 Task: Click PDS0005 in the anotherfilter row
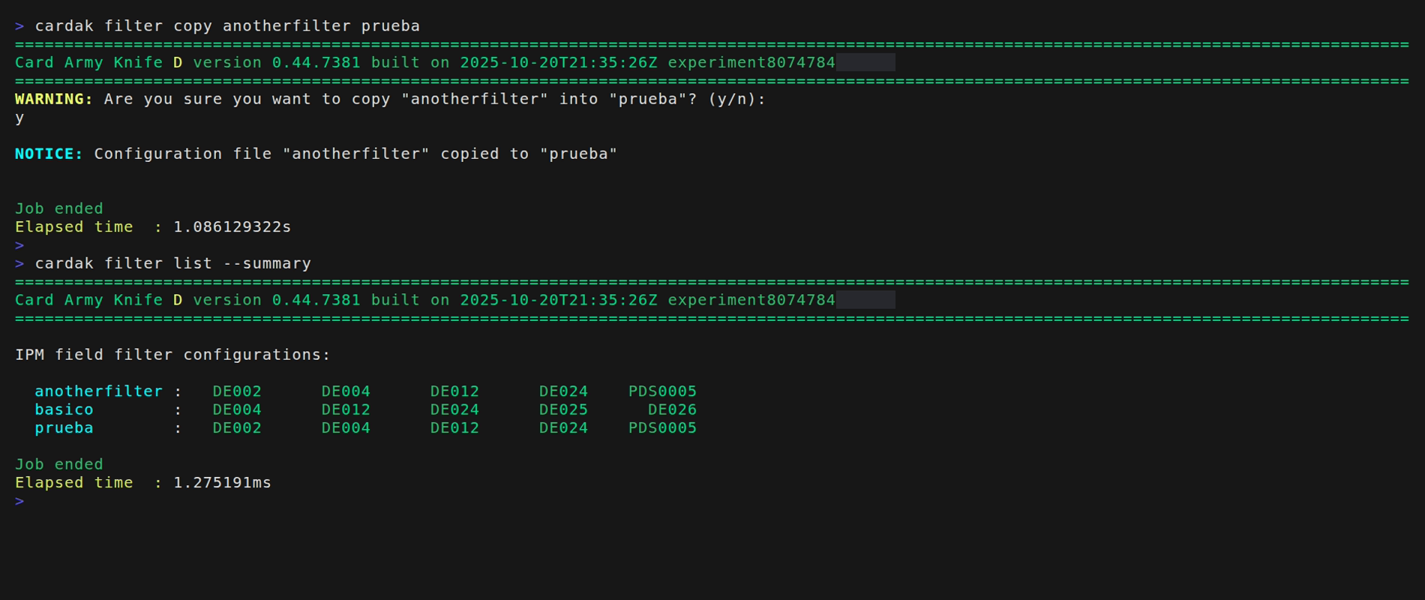[x=662, y=391]
